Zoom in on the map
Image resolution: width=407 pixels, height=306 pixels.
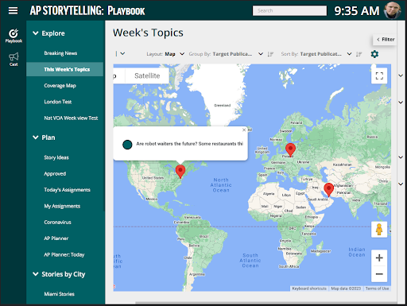(x=379, y=258)
